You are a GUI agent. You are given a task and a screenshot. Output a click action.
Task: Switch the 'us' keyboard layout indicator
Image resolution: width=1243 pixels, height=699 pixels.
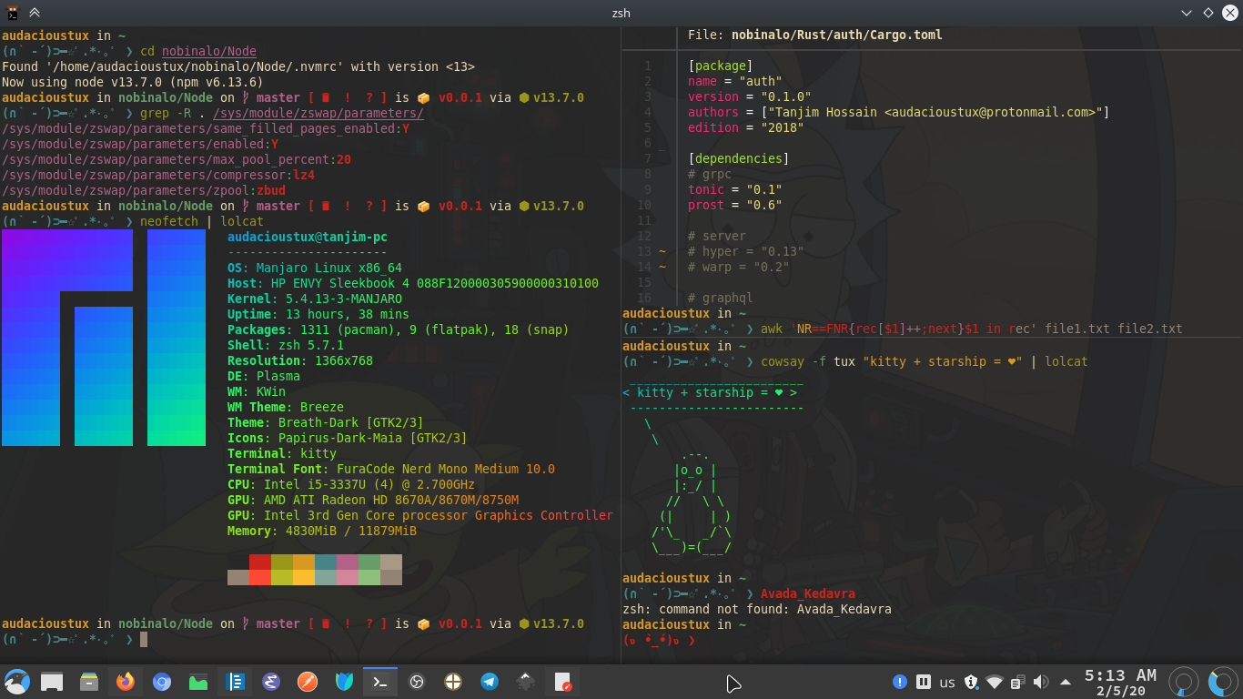pos(947,682)
